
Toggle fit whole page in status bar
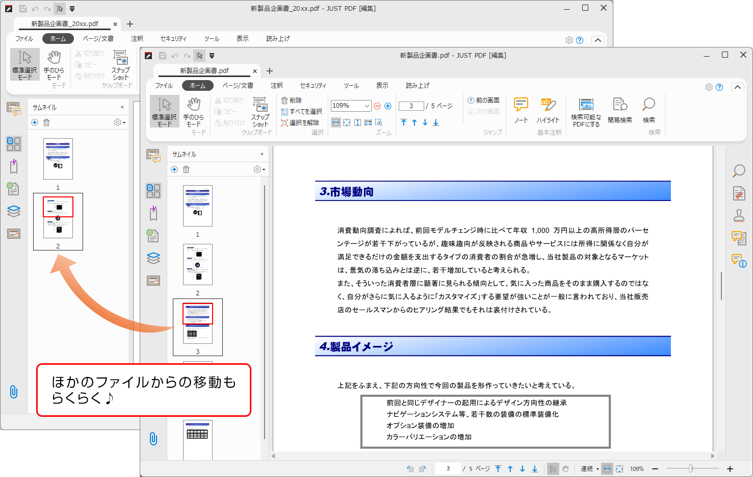click(619, 469)
